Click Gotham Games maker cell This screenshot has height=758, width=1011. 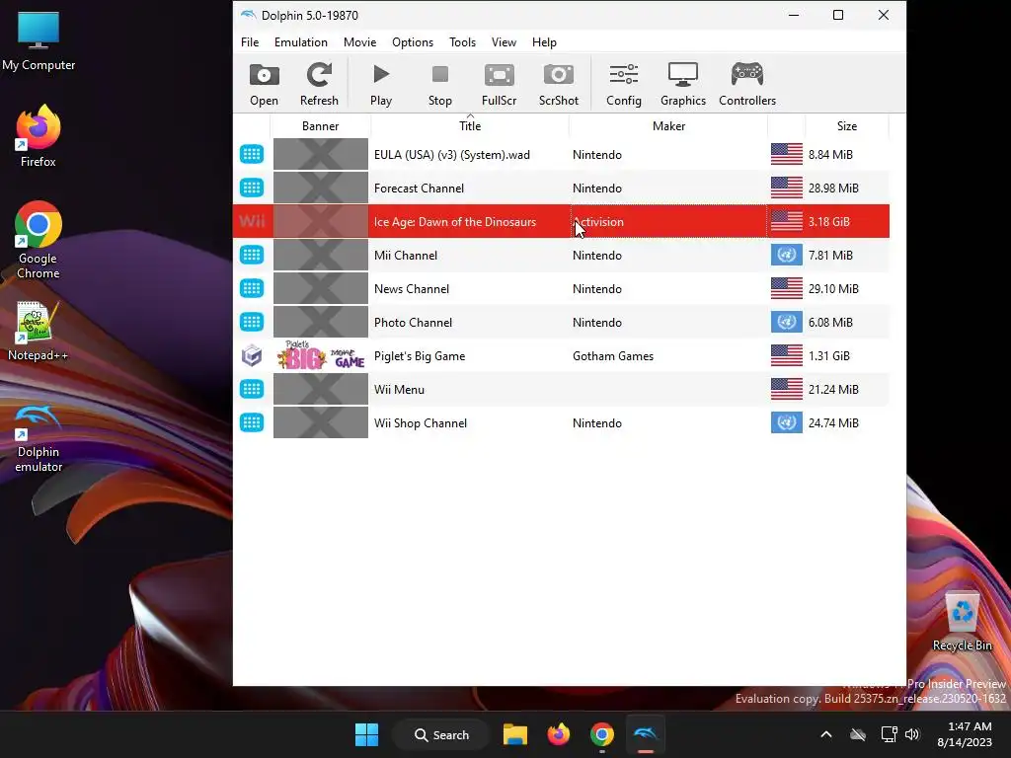pyautogui.click(x=613, y=355)
